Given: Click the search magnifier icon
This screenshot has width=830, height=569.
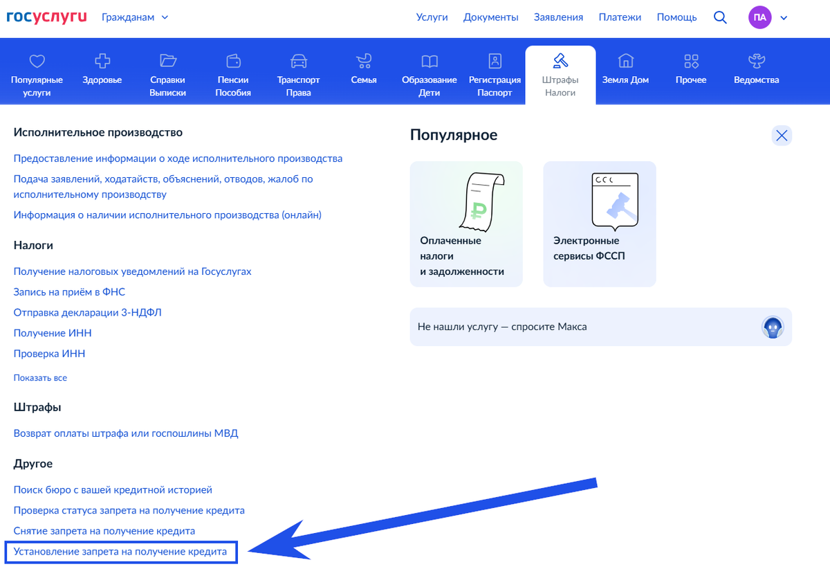Looking at the screenshot, I should [x=720, y=17].
